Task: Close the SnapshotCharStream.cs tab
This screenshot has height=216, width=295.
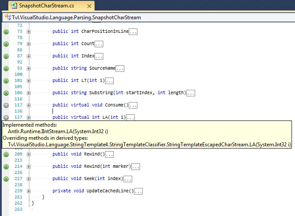Action: coord(89,6)
